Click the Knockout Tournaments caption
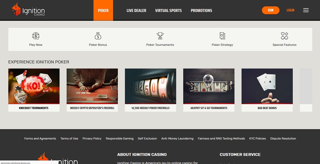This screenshot has width=320, height=164. [34, 108]
